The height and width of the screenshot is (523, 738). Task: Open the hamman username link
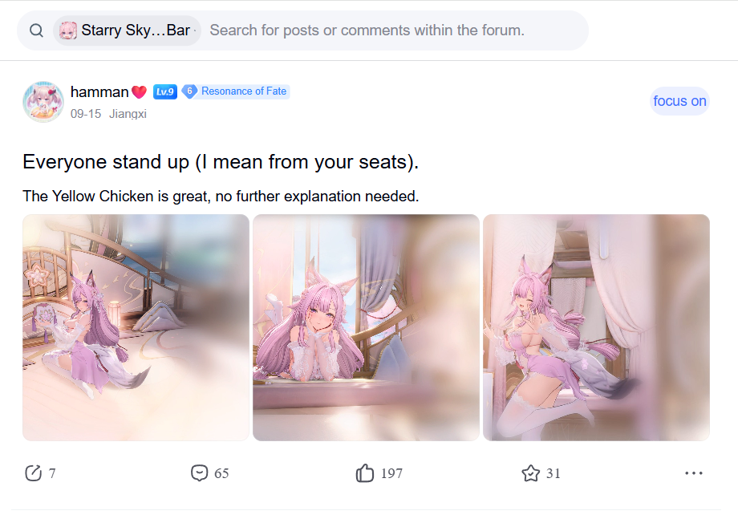99,91
